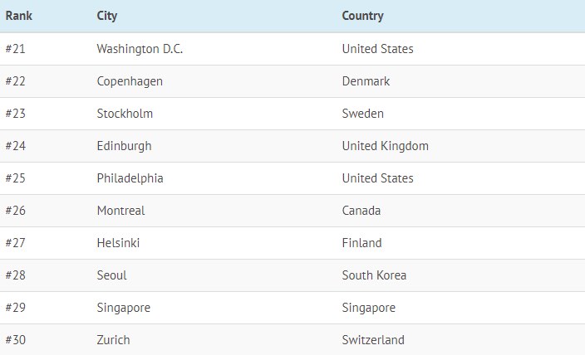Select the Philadelphia city cell

click(x=130, y=178)
